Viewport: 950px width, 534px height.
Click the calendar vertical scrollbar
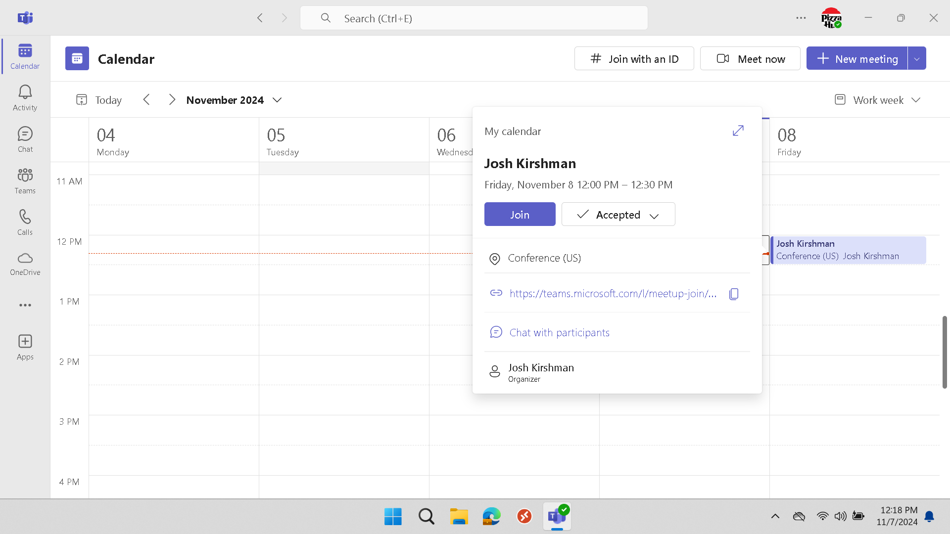(944, 352)
